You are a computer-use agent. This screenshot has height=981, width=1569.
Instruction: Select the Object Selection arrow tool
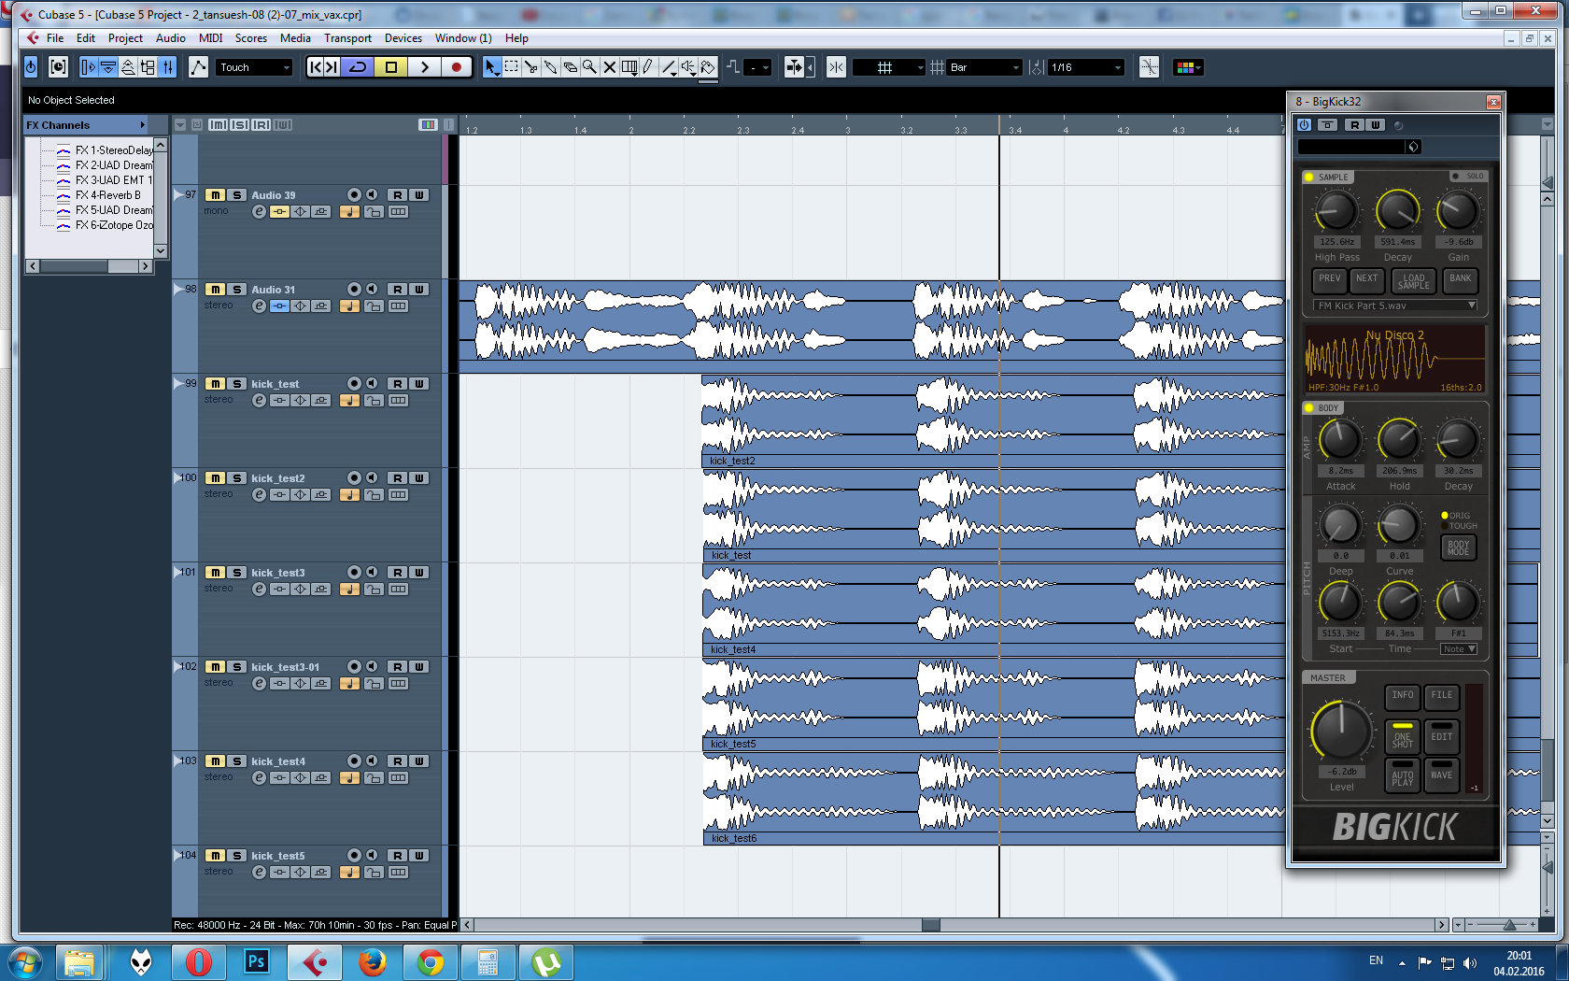(491, 67)
